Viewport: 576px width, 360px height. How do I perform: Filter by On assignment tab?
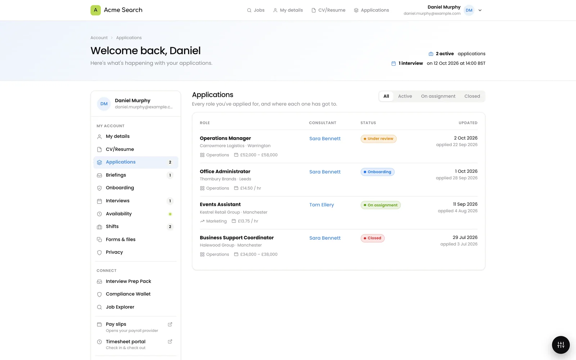(x=438, y=96)
